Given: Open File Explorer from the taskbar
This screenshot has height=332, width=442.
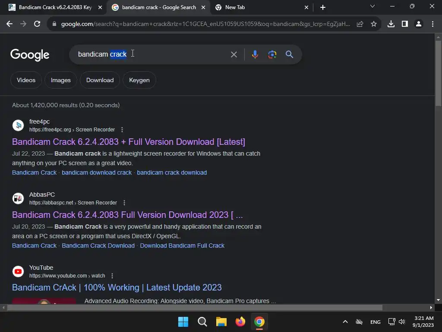Looking at the screenshot, I should tap(221, 322).
